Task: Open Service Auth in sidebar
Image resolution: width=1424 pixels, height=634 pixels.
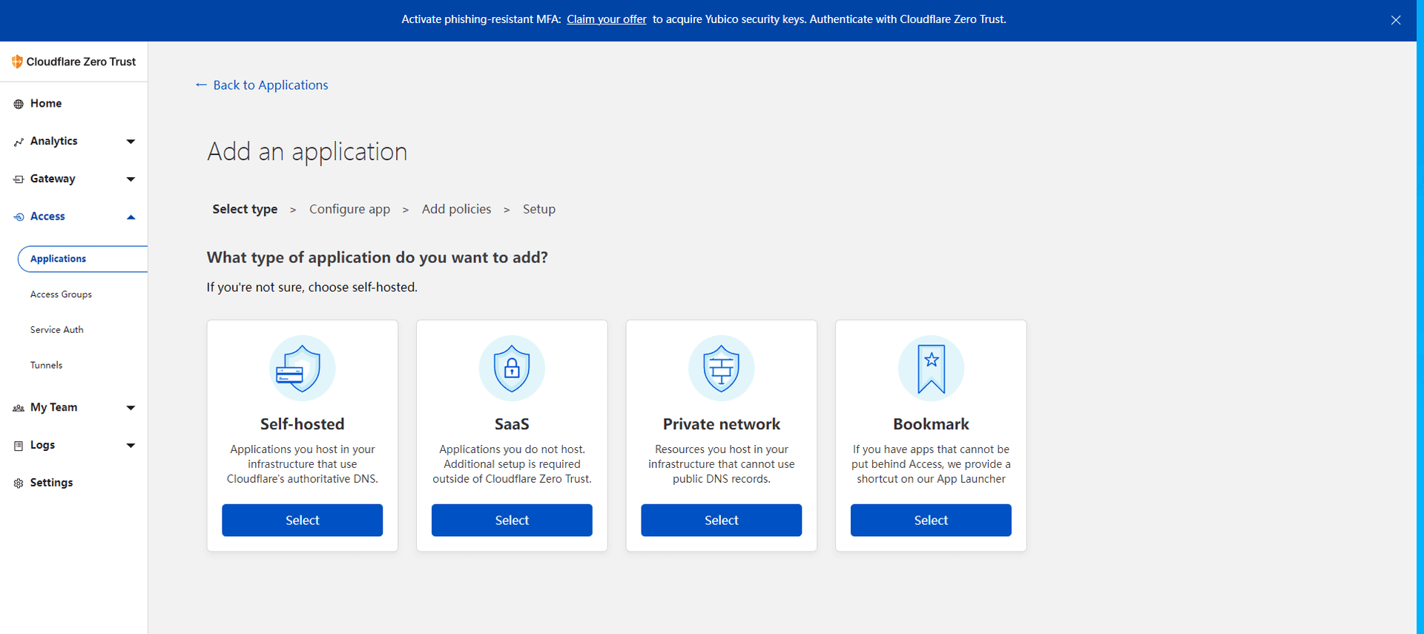Action: pos(56,330)
